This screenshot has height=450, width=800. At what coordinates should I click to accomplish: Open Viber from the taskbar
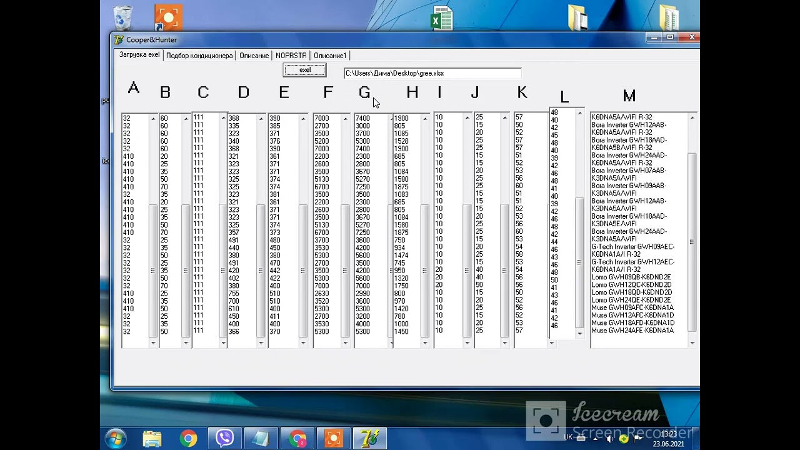coord(224,438)
